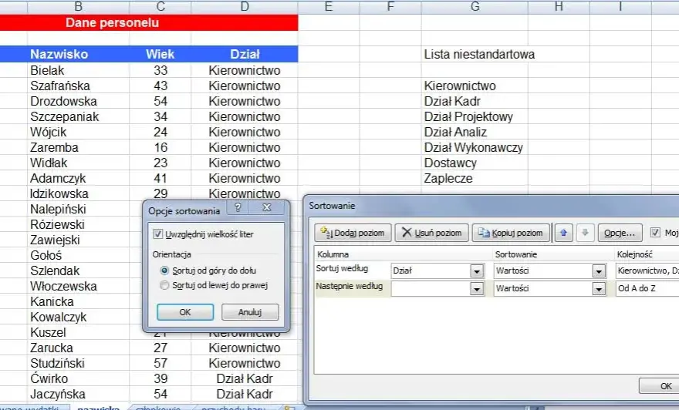The width and height of the screenshot is (679, 410).
Task: Select the cell Studziński
Action: pos(79,363)
